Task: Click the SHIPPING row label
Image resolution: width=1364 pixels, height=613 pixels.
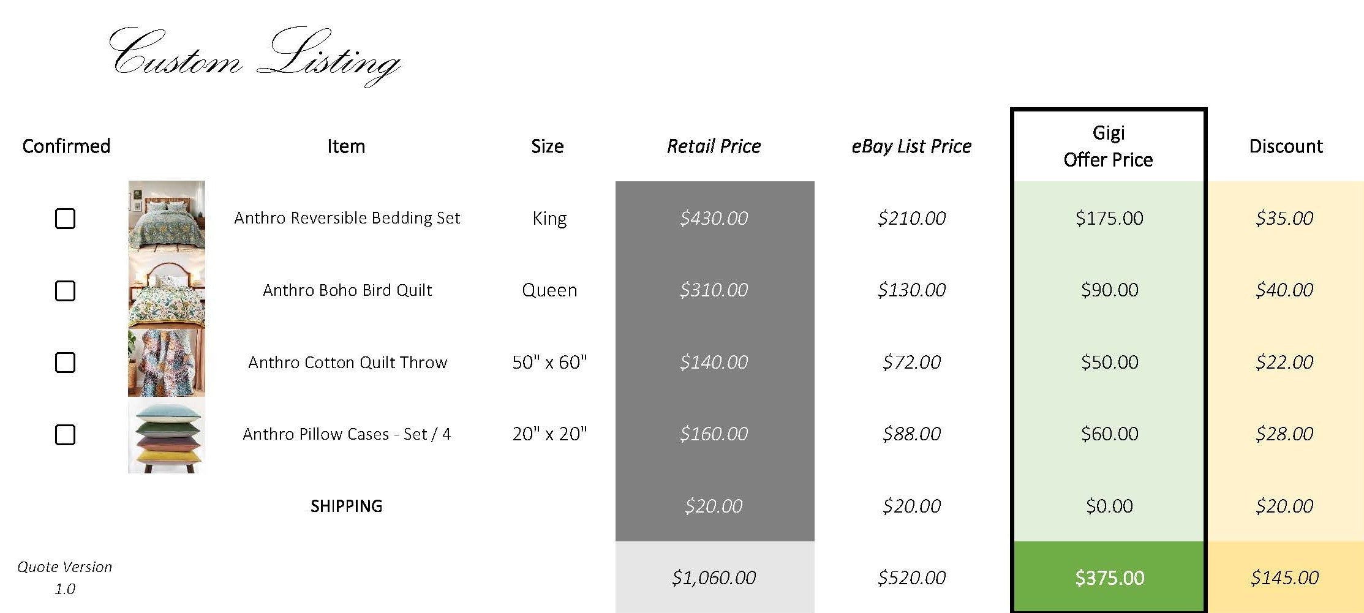Action: (x=346, y=506)
